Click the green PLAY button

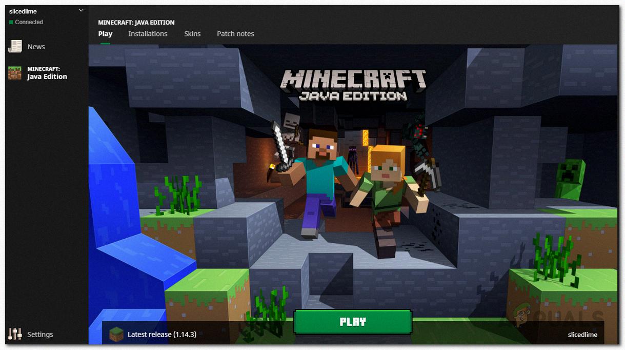coord(353,322)
